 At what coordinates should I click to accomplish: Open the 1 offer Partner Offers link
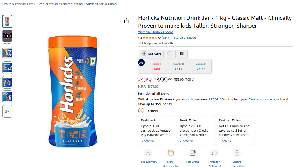click(x=225, y=141)
